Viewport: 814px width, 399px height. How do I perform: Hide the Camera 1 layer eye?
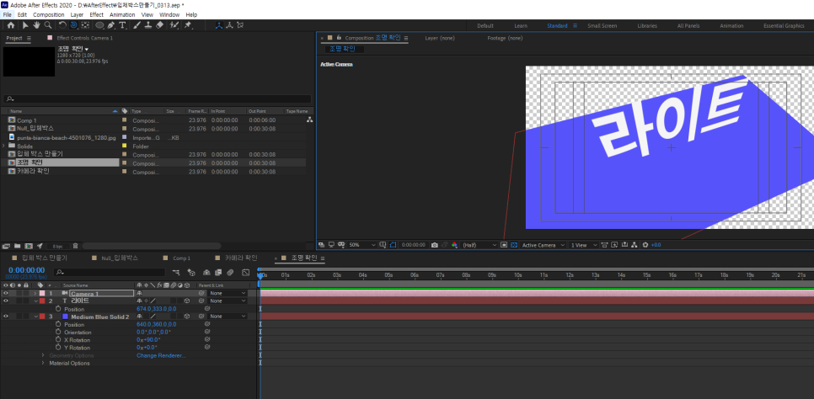click(6, 294)
